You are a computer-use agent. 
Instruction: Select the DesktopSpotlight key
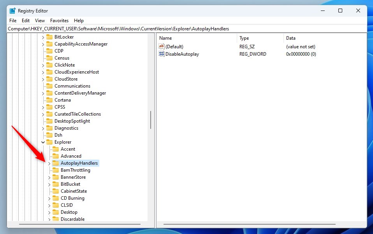click(72, 121)
